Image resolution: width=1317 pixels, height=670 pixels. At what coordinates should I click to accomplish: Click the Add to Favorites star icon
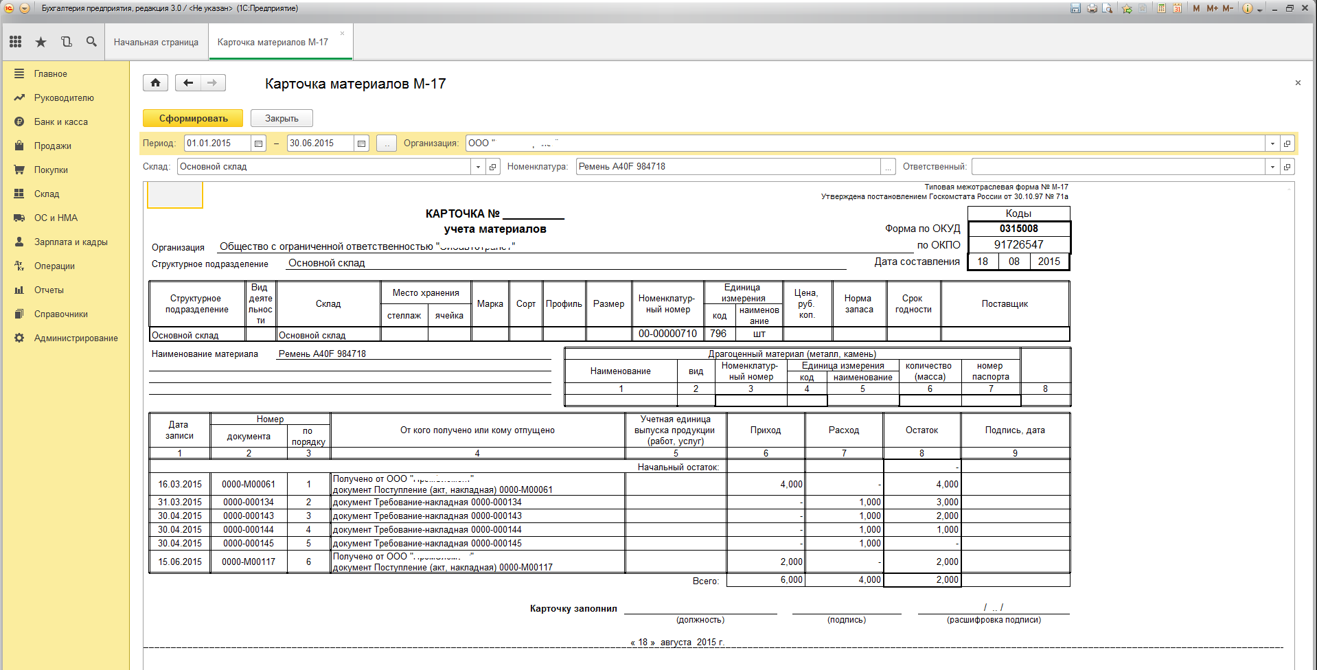pyautogui.click(x=1127, y=8)
